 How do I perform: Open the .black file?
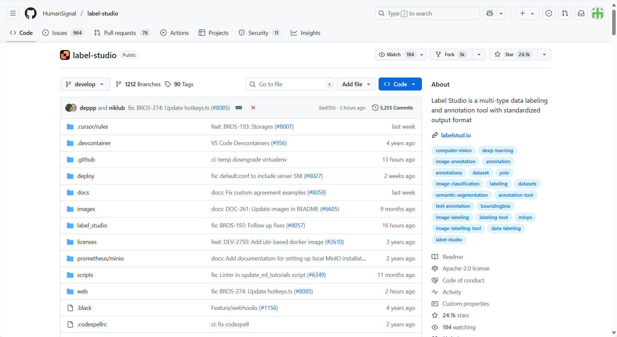click(x=84, y=308)
